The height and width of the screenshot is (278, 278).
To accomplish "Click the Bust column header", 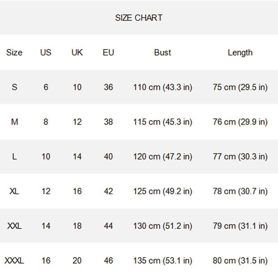I will (x=163, y=53).
